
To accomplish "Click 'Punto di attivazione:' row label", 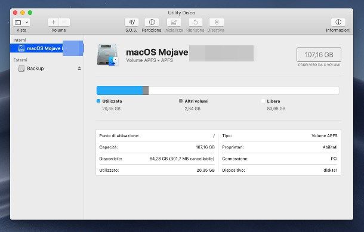I will (119, 136).
